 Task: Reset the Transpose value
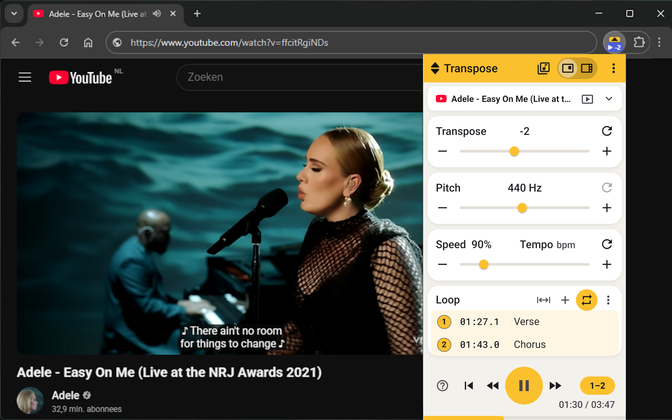(x=607, y=131)
